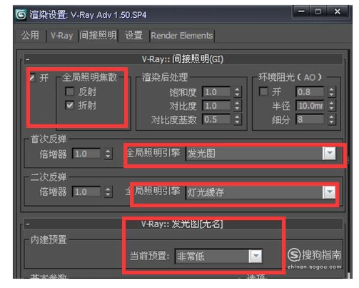
Task: Click the 对比度基数 value field
Action: (216, 119)
